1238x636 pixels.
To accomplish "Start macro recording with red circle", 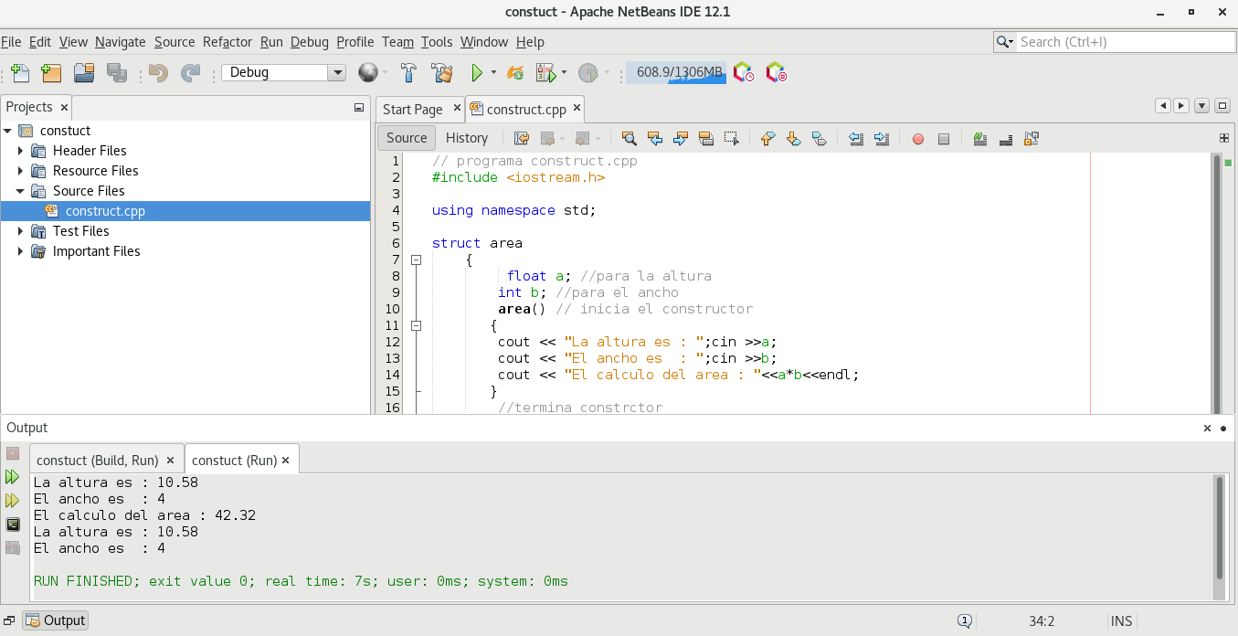I will coord(917,139).
